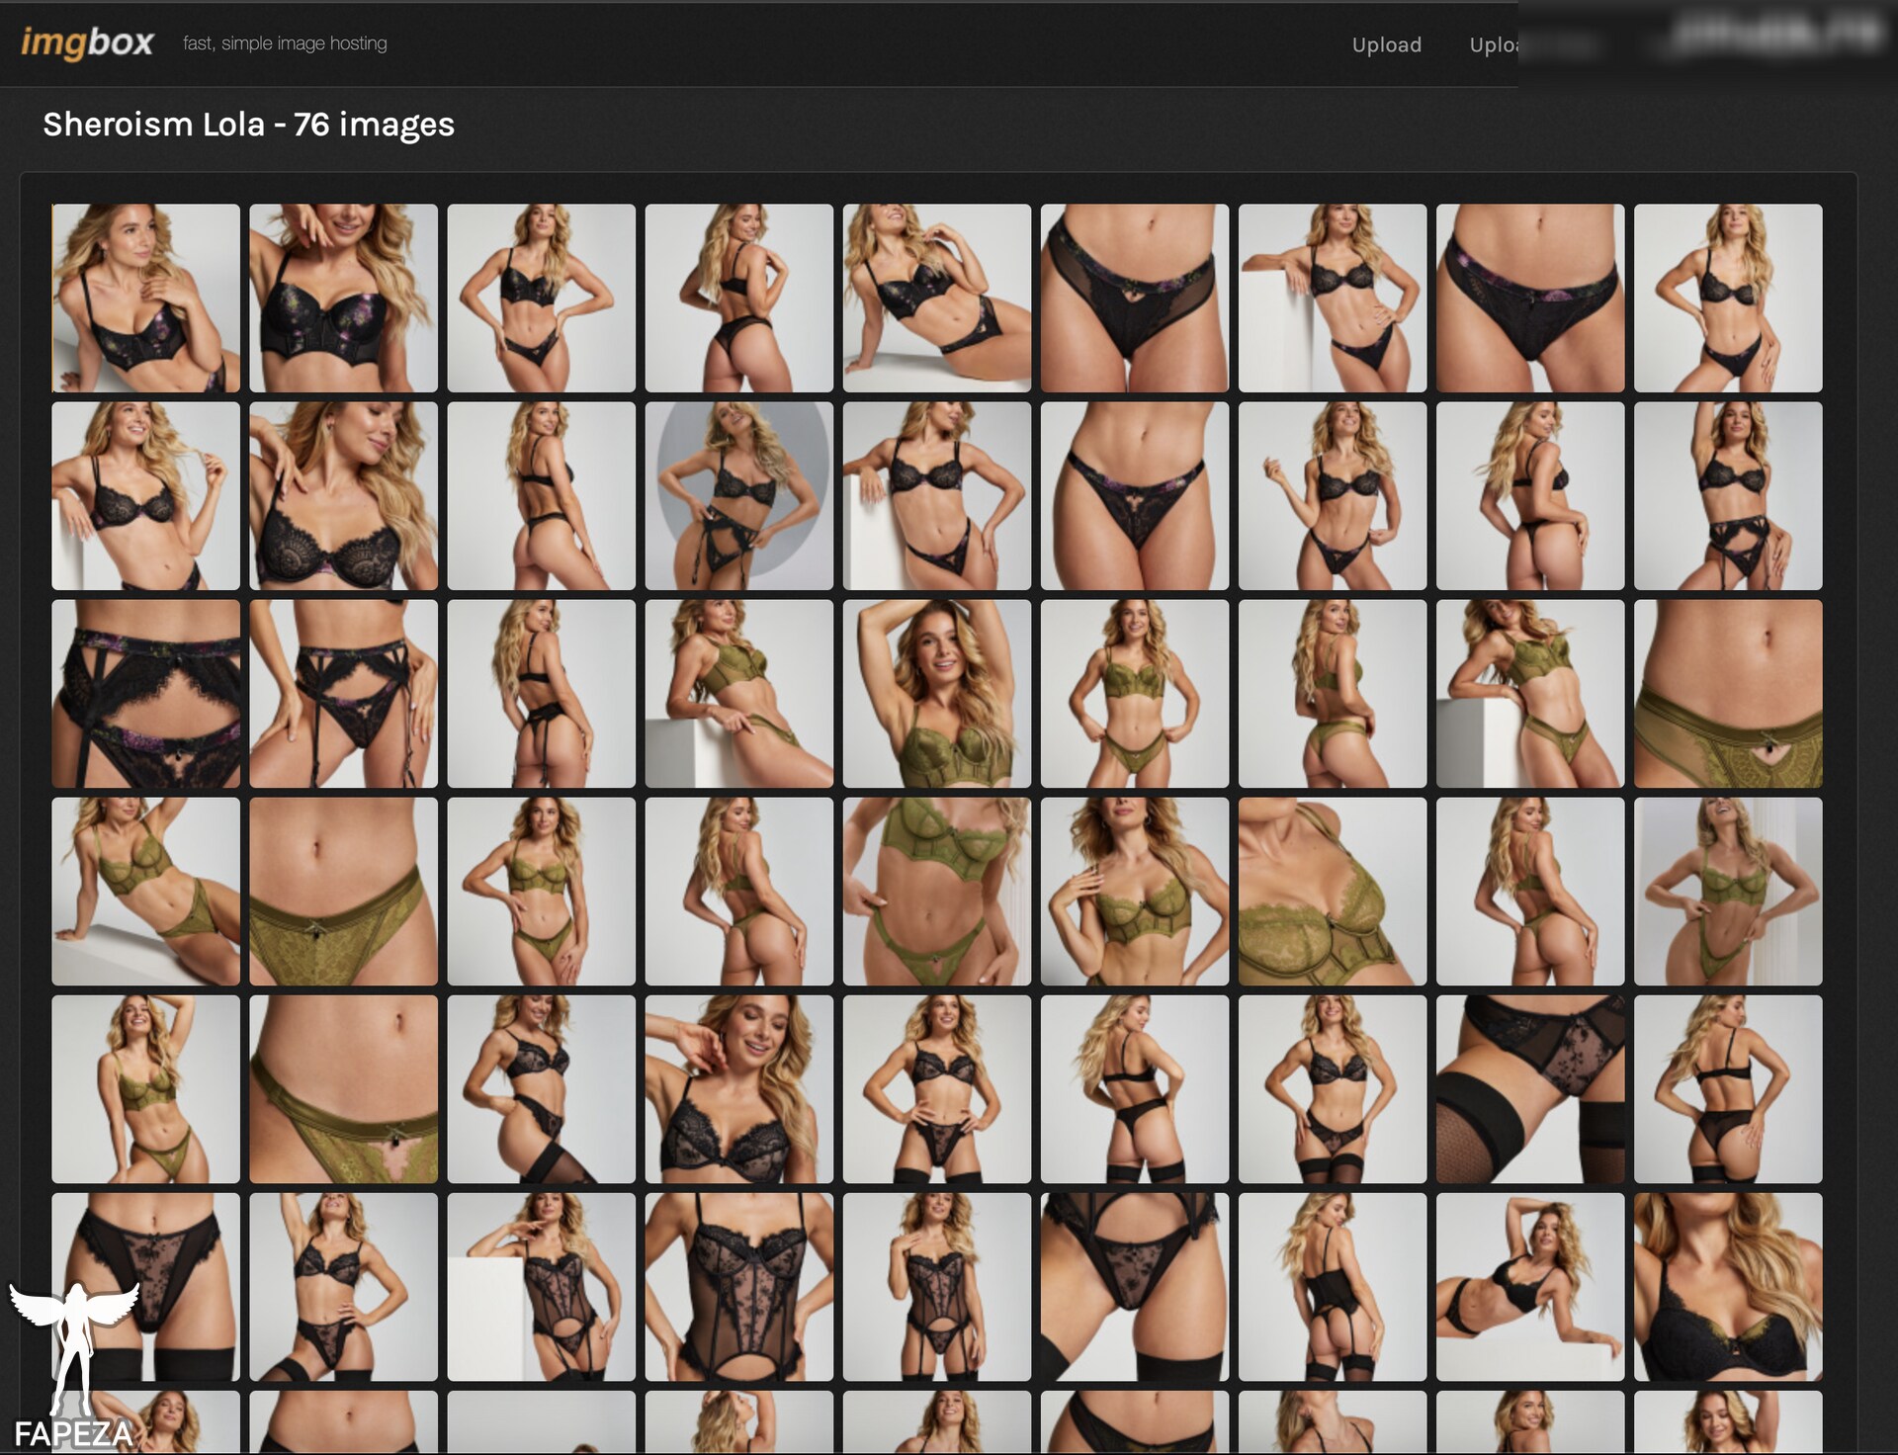
Task: Open second thumbnail in the first row
Action: point(343,299)
